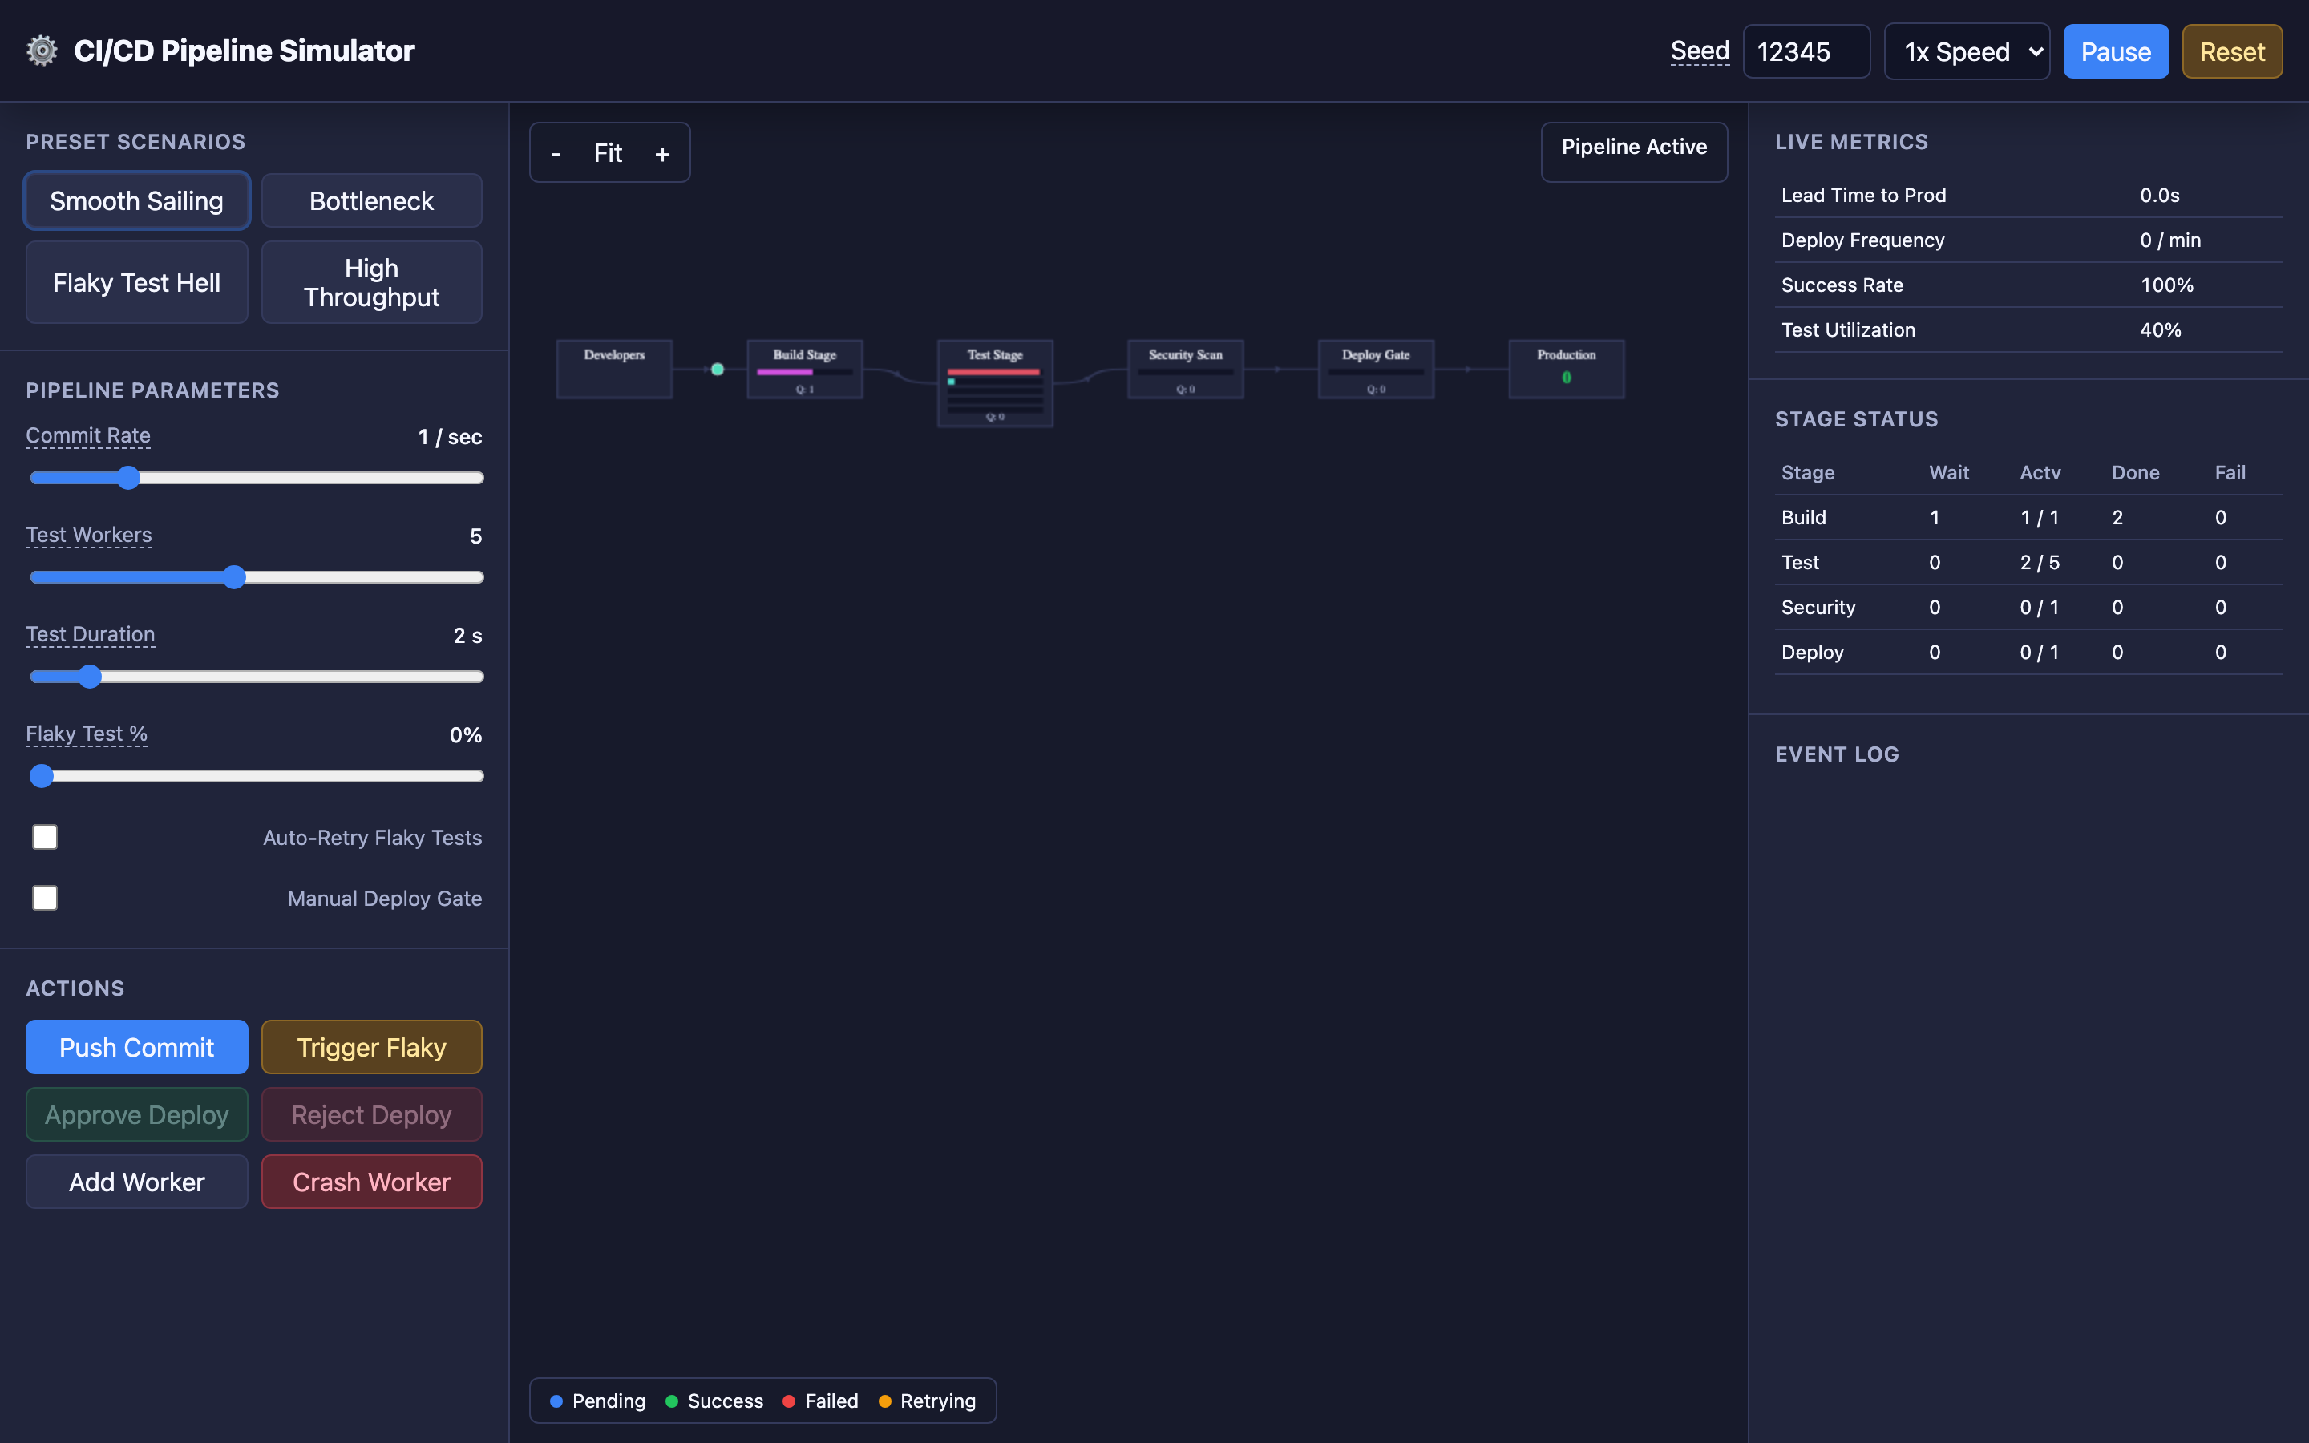Click the Reject Deploy button

click(x=371, y=1114)
